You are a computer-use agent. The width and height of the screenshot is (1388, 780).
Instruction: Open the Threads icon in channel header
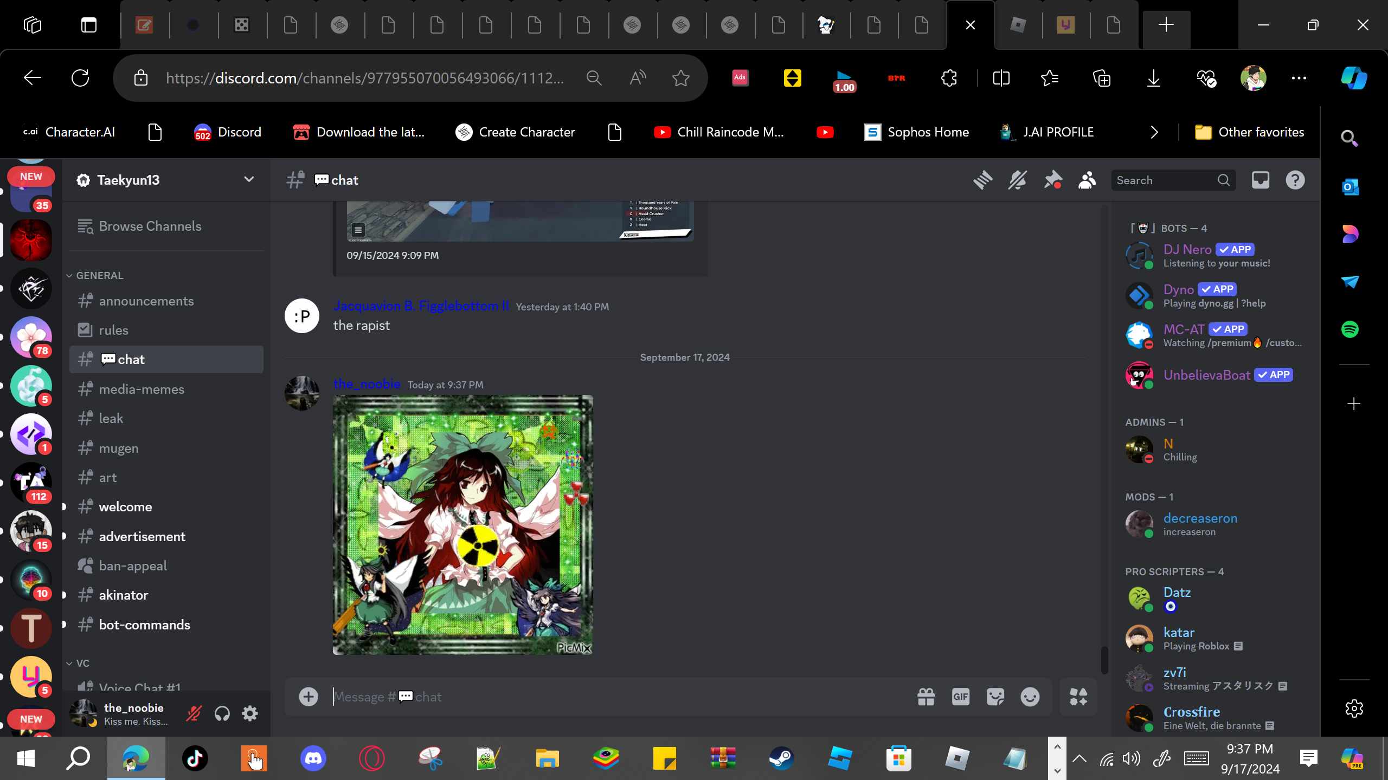[982, 180]
